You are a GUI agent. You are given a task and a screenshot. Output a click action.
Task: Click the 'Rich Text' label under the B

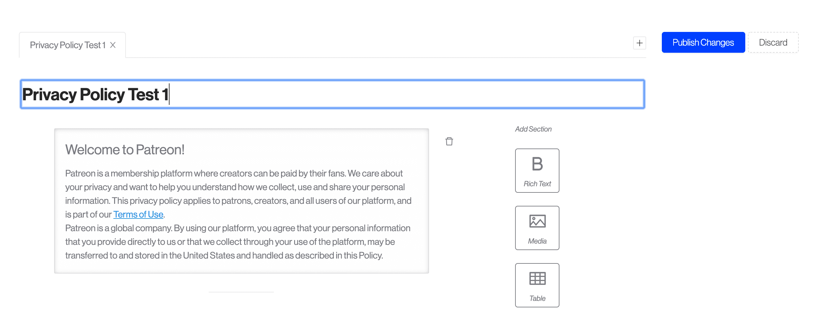(x=537, y=184)
